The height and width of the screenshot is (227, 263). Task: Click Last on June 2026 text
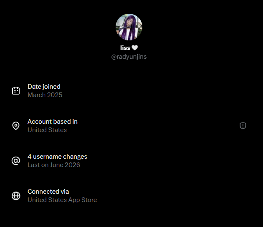click(54, 165)
